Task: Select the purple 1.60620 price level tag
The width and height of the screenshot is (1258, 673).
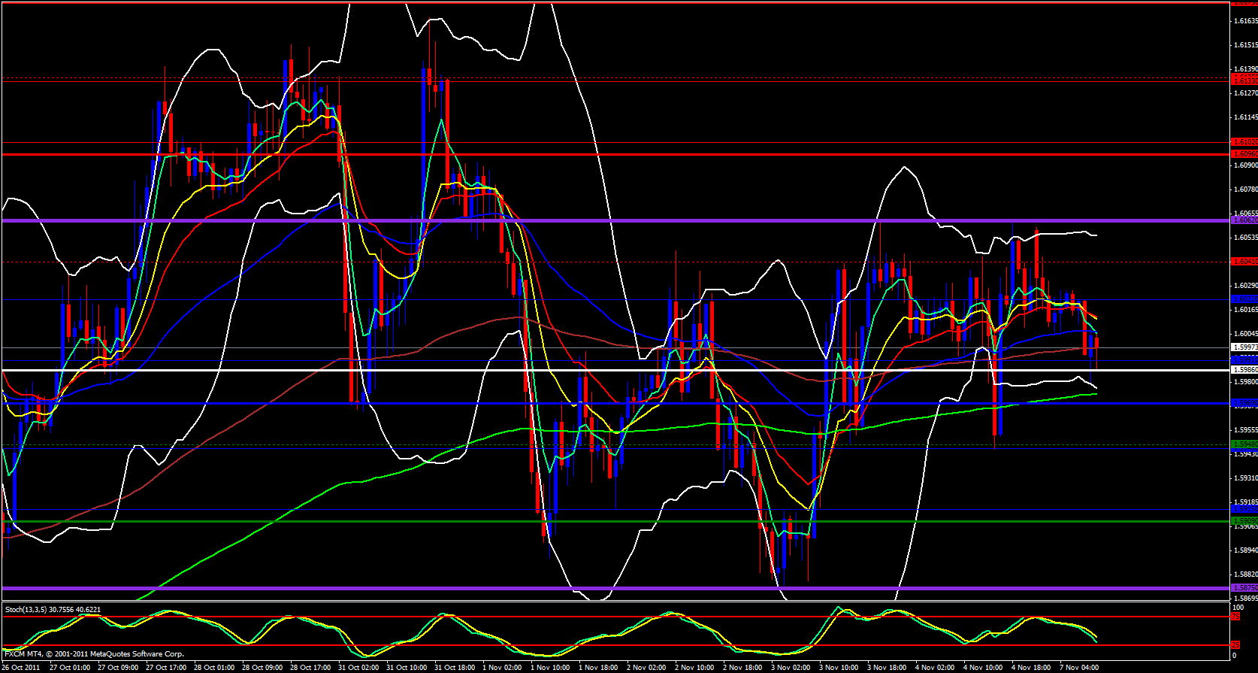Action: [x=1244, y=220]
